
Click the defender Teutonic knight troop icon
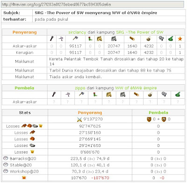pyautogui.click(x=122, y=95)
